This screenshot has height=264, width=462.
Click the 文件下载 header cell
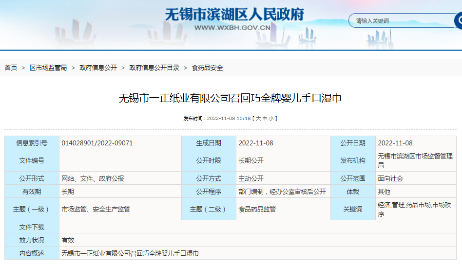click(x=32, y=227)
